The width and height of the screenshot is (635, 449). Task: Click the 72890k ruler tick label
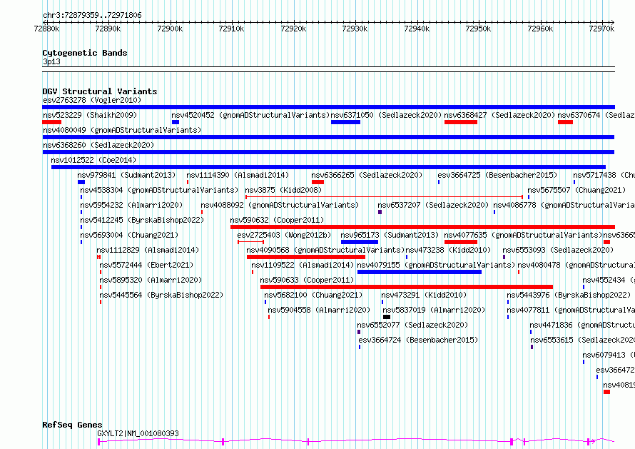[108, 29]
